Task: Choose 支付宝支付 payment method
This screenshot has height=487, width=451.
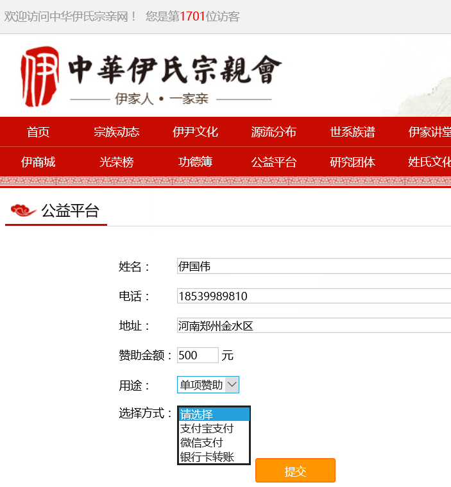Action: tap(214, 429)
